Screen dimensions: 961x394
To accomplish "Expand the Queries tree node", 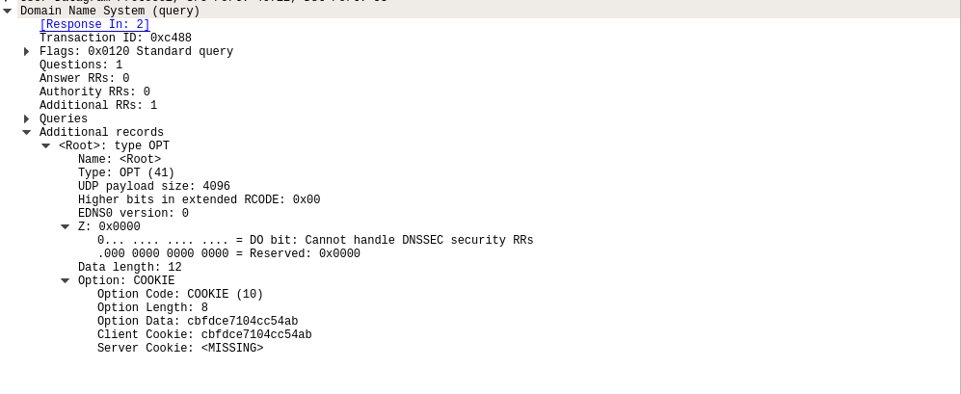I will (x=26, y=118).
